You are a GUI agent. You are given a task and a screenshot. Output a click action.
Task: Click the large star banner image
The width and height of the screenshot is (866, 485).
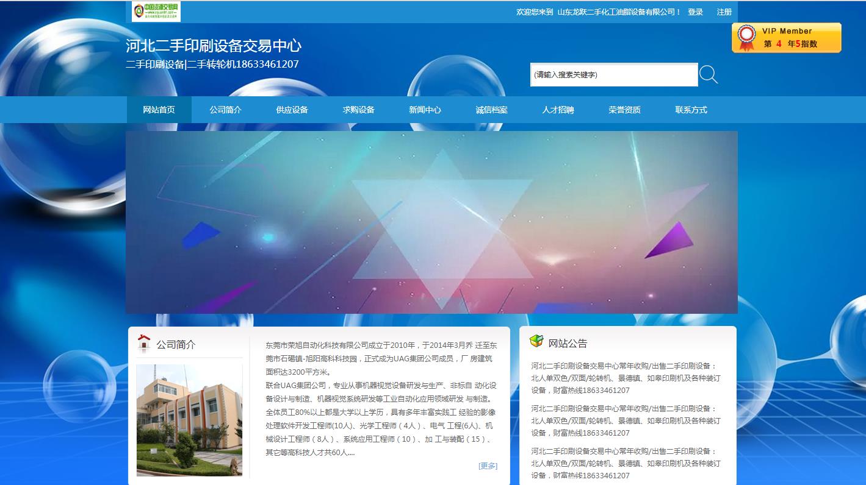[x=431, y=222]
